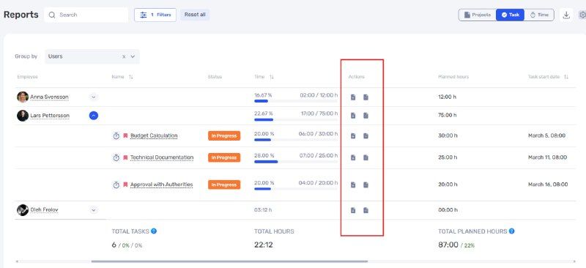Click the left document action icon for Approval with Authorities
Screen dimensions: 586x268
[353, 185]
